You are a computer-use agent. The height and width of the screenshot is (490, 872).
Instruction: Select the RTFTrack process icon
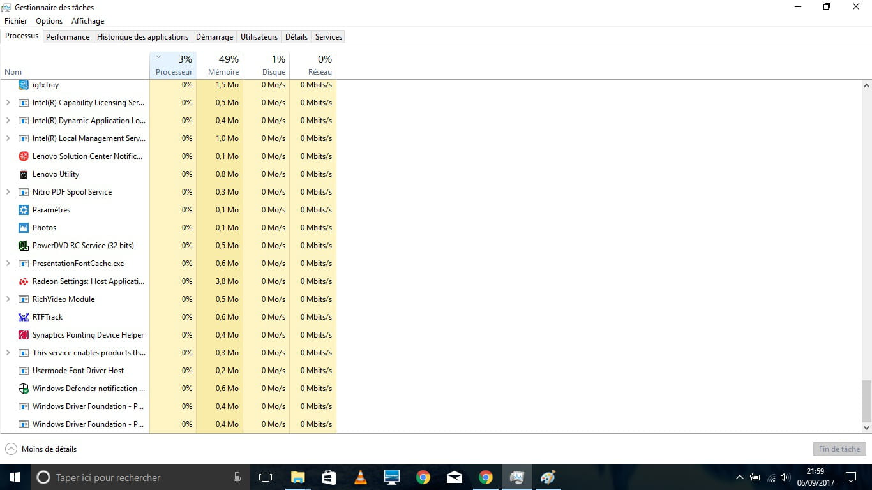pos(24,317)
